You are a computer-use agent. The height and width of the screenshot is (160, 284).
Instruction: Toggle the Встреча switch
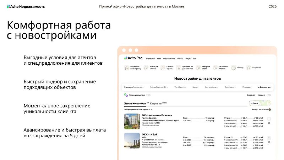point(269,95)
